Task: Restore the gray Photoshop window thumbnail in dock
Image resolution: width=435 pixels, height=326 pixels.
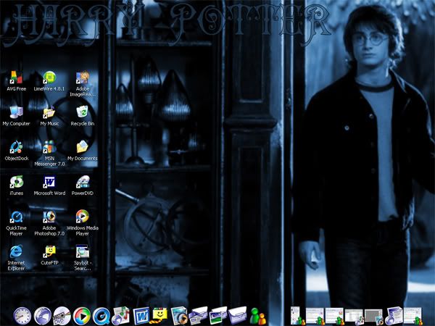Action: click(x=373, y=317)
